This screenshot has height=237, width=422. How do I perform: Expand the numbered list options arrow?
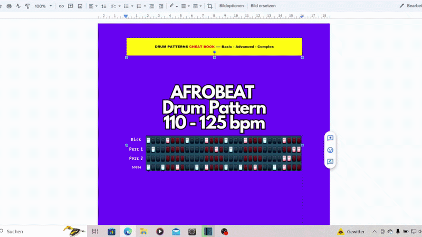coord(145,6)
